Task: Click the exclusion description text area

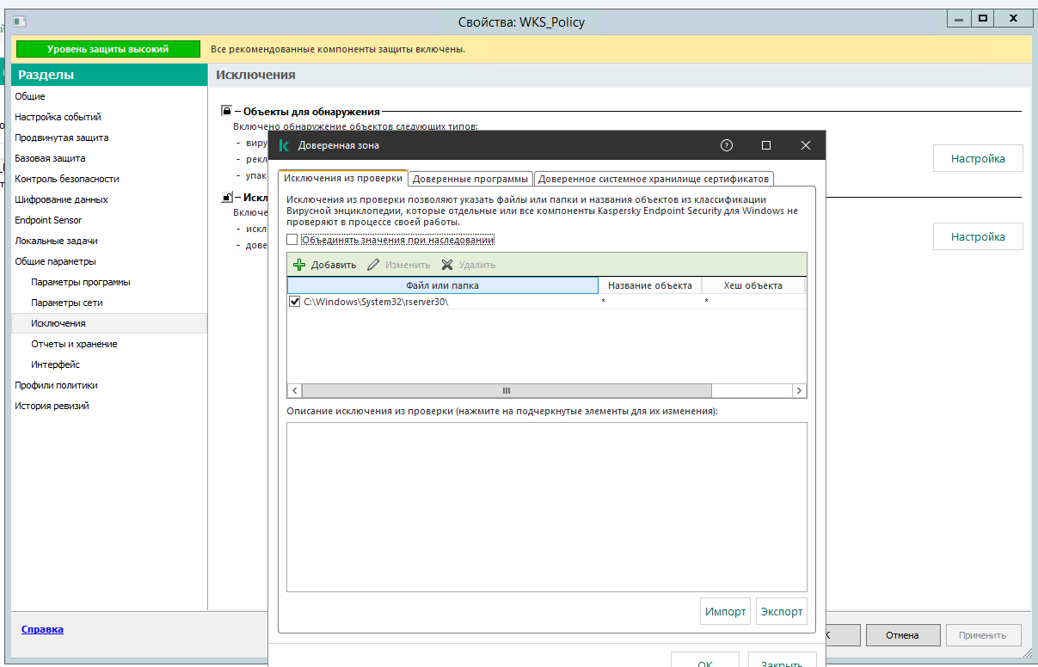Action: coord(547,506)
